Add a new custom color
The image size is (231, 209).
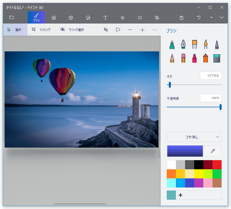(x=180, y=195)
